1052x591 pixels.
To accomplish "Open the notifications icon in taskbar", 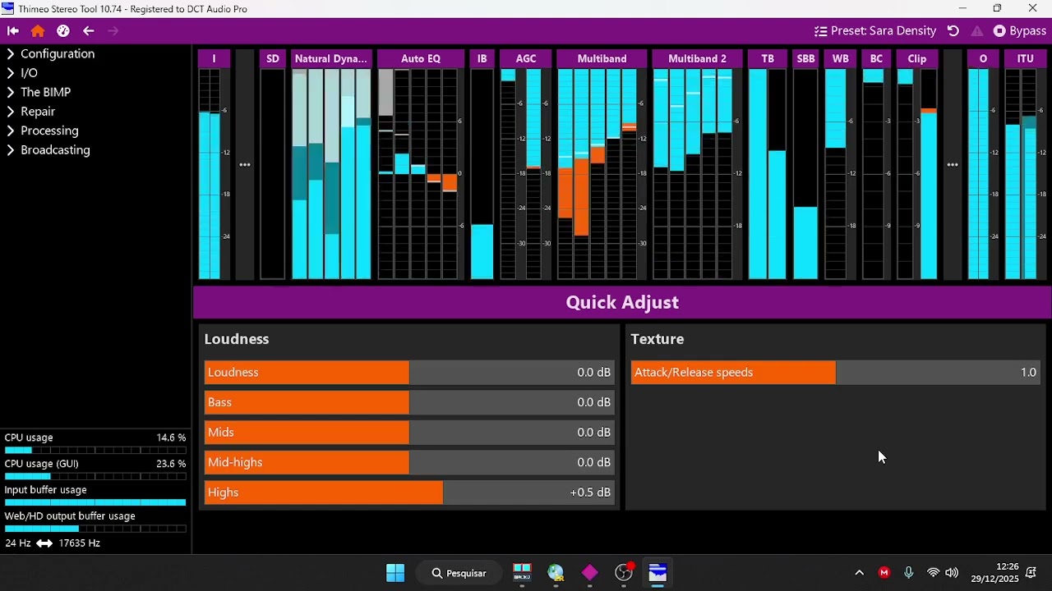I will 1031,573.
